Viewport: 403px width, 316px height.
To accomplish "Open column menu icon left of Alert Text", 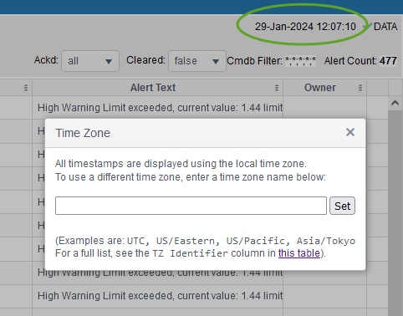I will 26,88.
